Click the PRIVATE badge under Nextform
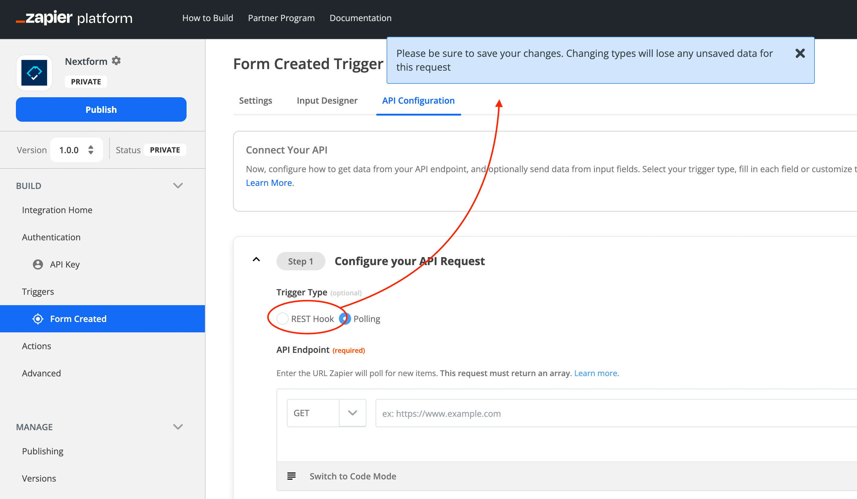 tap(86, 82)
